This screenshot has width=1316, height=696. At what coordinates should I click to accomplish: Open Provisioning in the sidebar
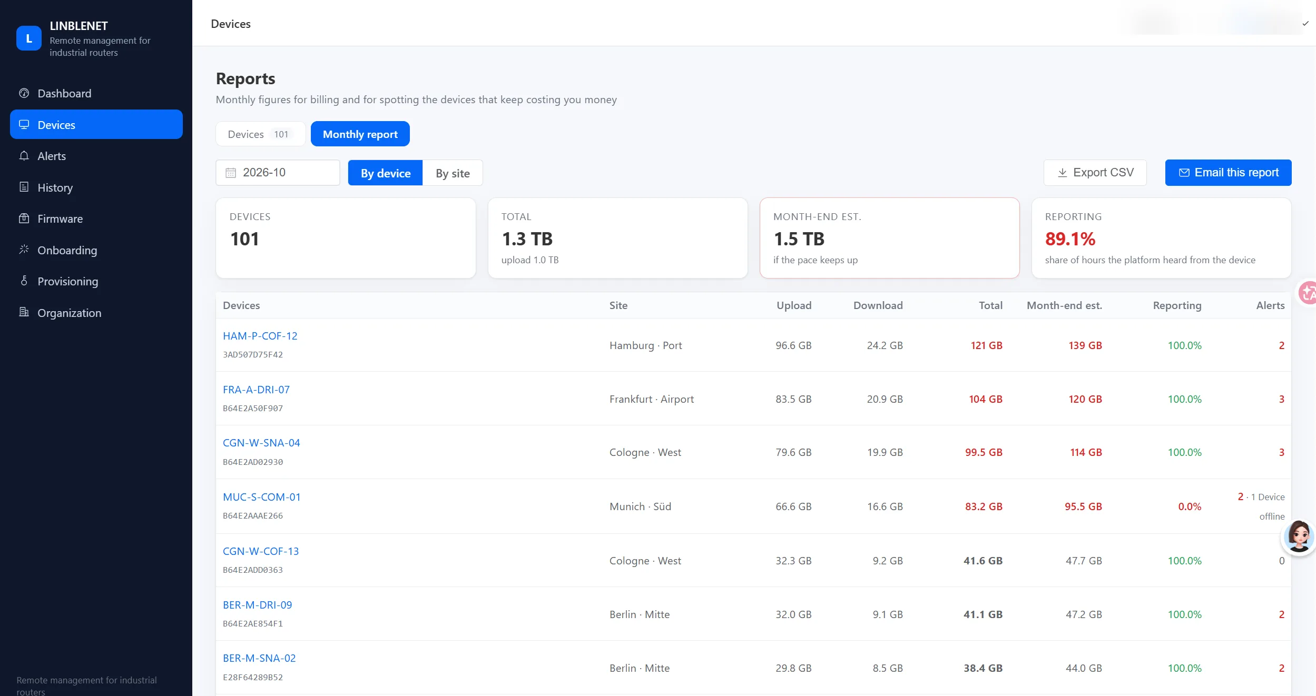96,281
